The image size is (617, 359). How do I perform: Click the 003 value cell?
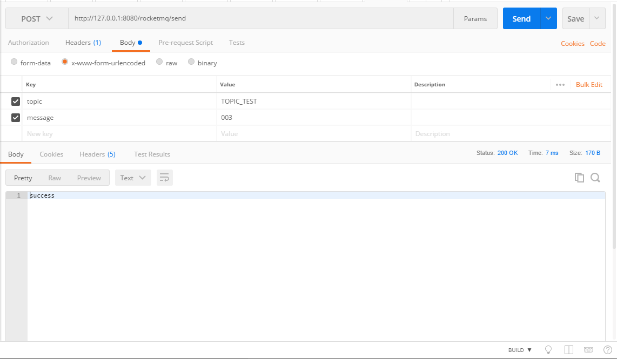pos(313,118)
